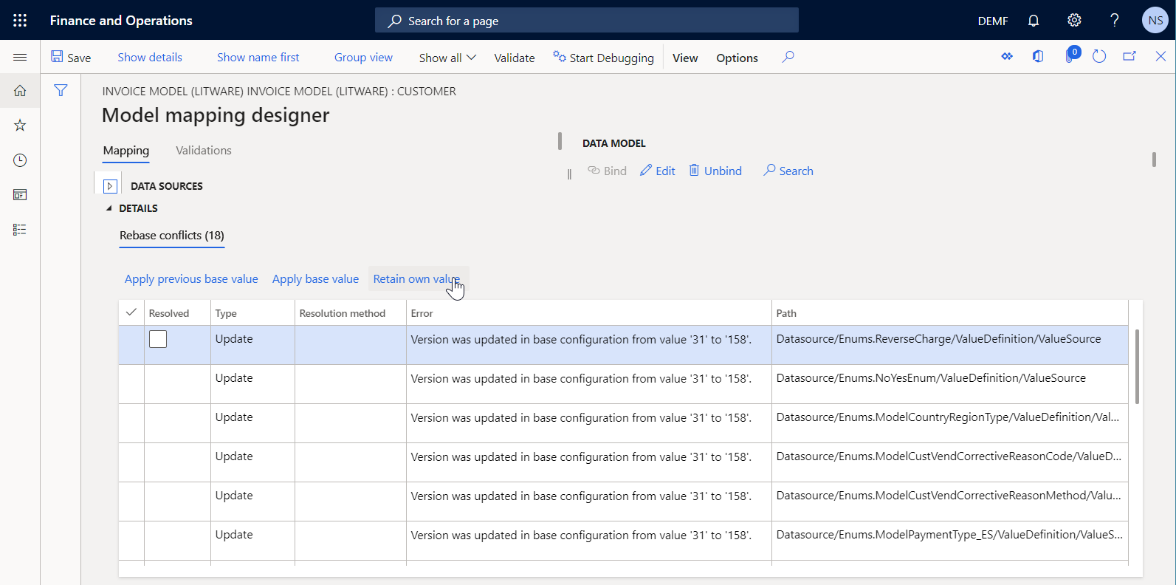Open the settings gear menu
The width and height of the screenshot is (1176, 585).
pyautogui.click(x=1074, y=20)
